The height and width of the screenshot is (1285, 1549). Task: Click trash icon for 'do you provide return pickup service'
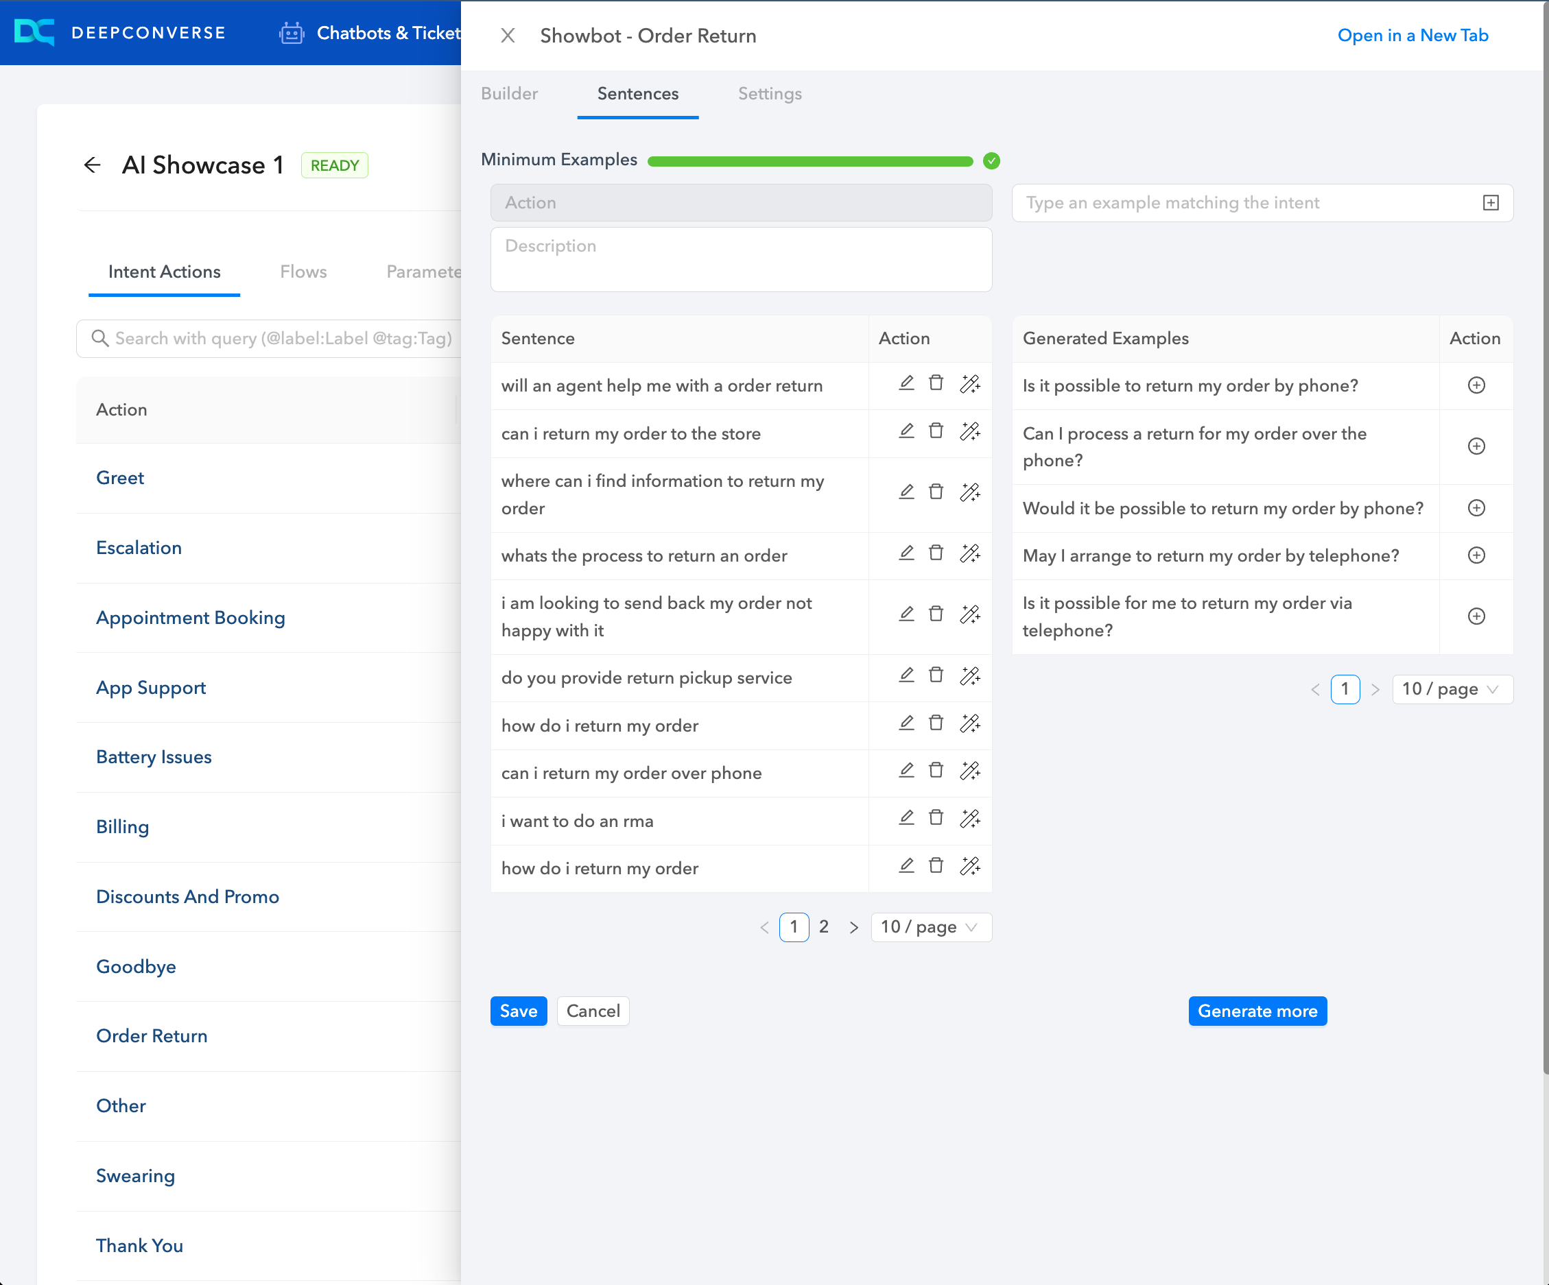pos(935,675)
